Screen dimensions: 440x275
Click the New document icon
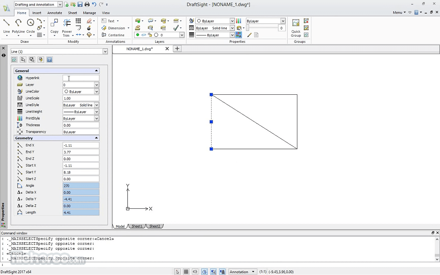point(67,4)
